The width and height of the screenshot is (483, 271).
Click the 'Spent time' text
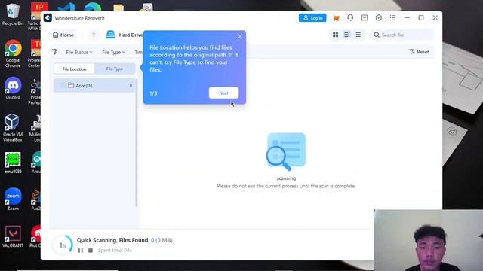click(115, 251)
